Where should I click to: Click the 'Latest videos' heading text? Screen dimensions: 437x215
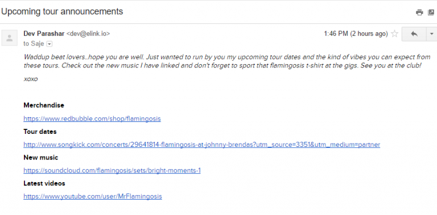pos(44,183)
